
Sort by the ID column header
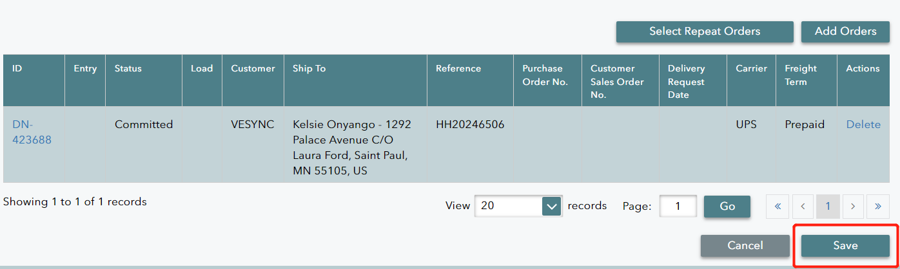(x=17, y=68)
